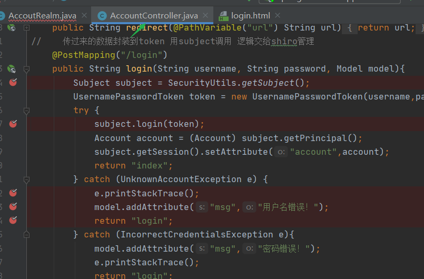Screen dimensions: 424x279
Task: Collapse the UnknownAccountException catch block
Action: coord(26,180)
